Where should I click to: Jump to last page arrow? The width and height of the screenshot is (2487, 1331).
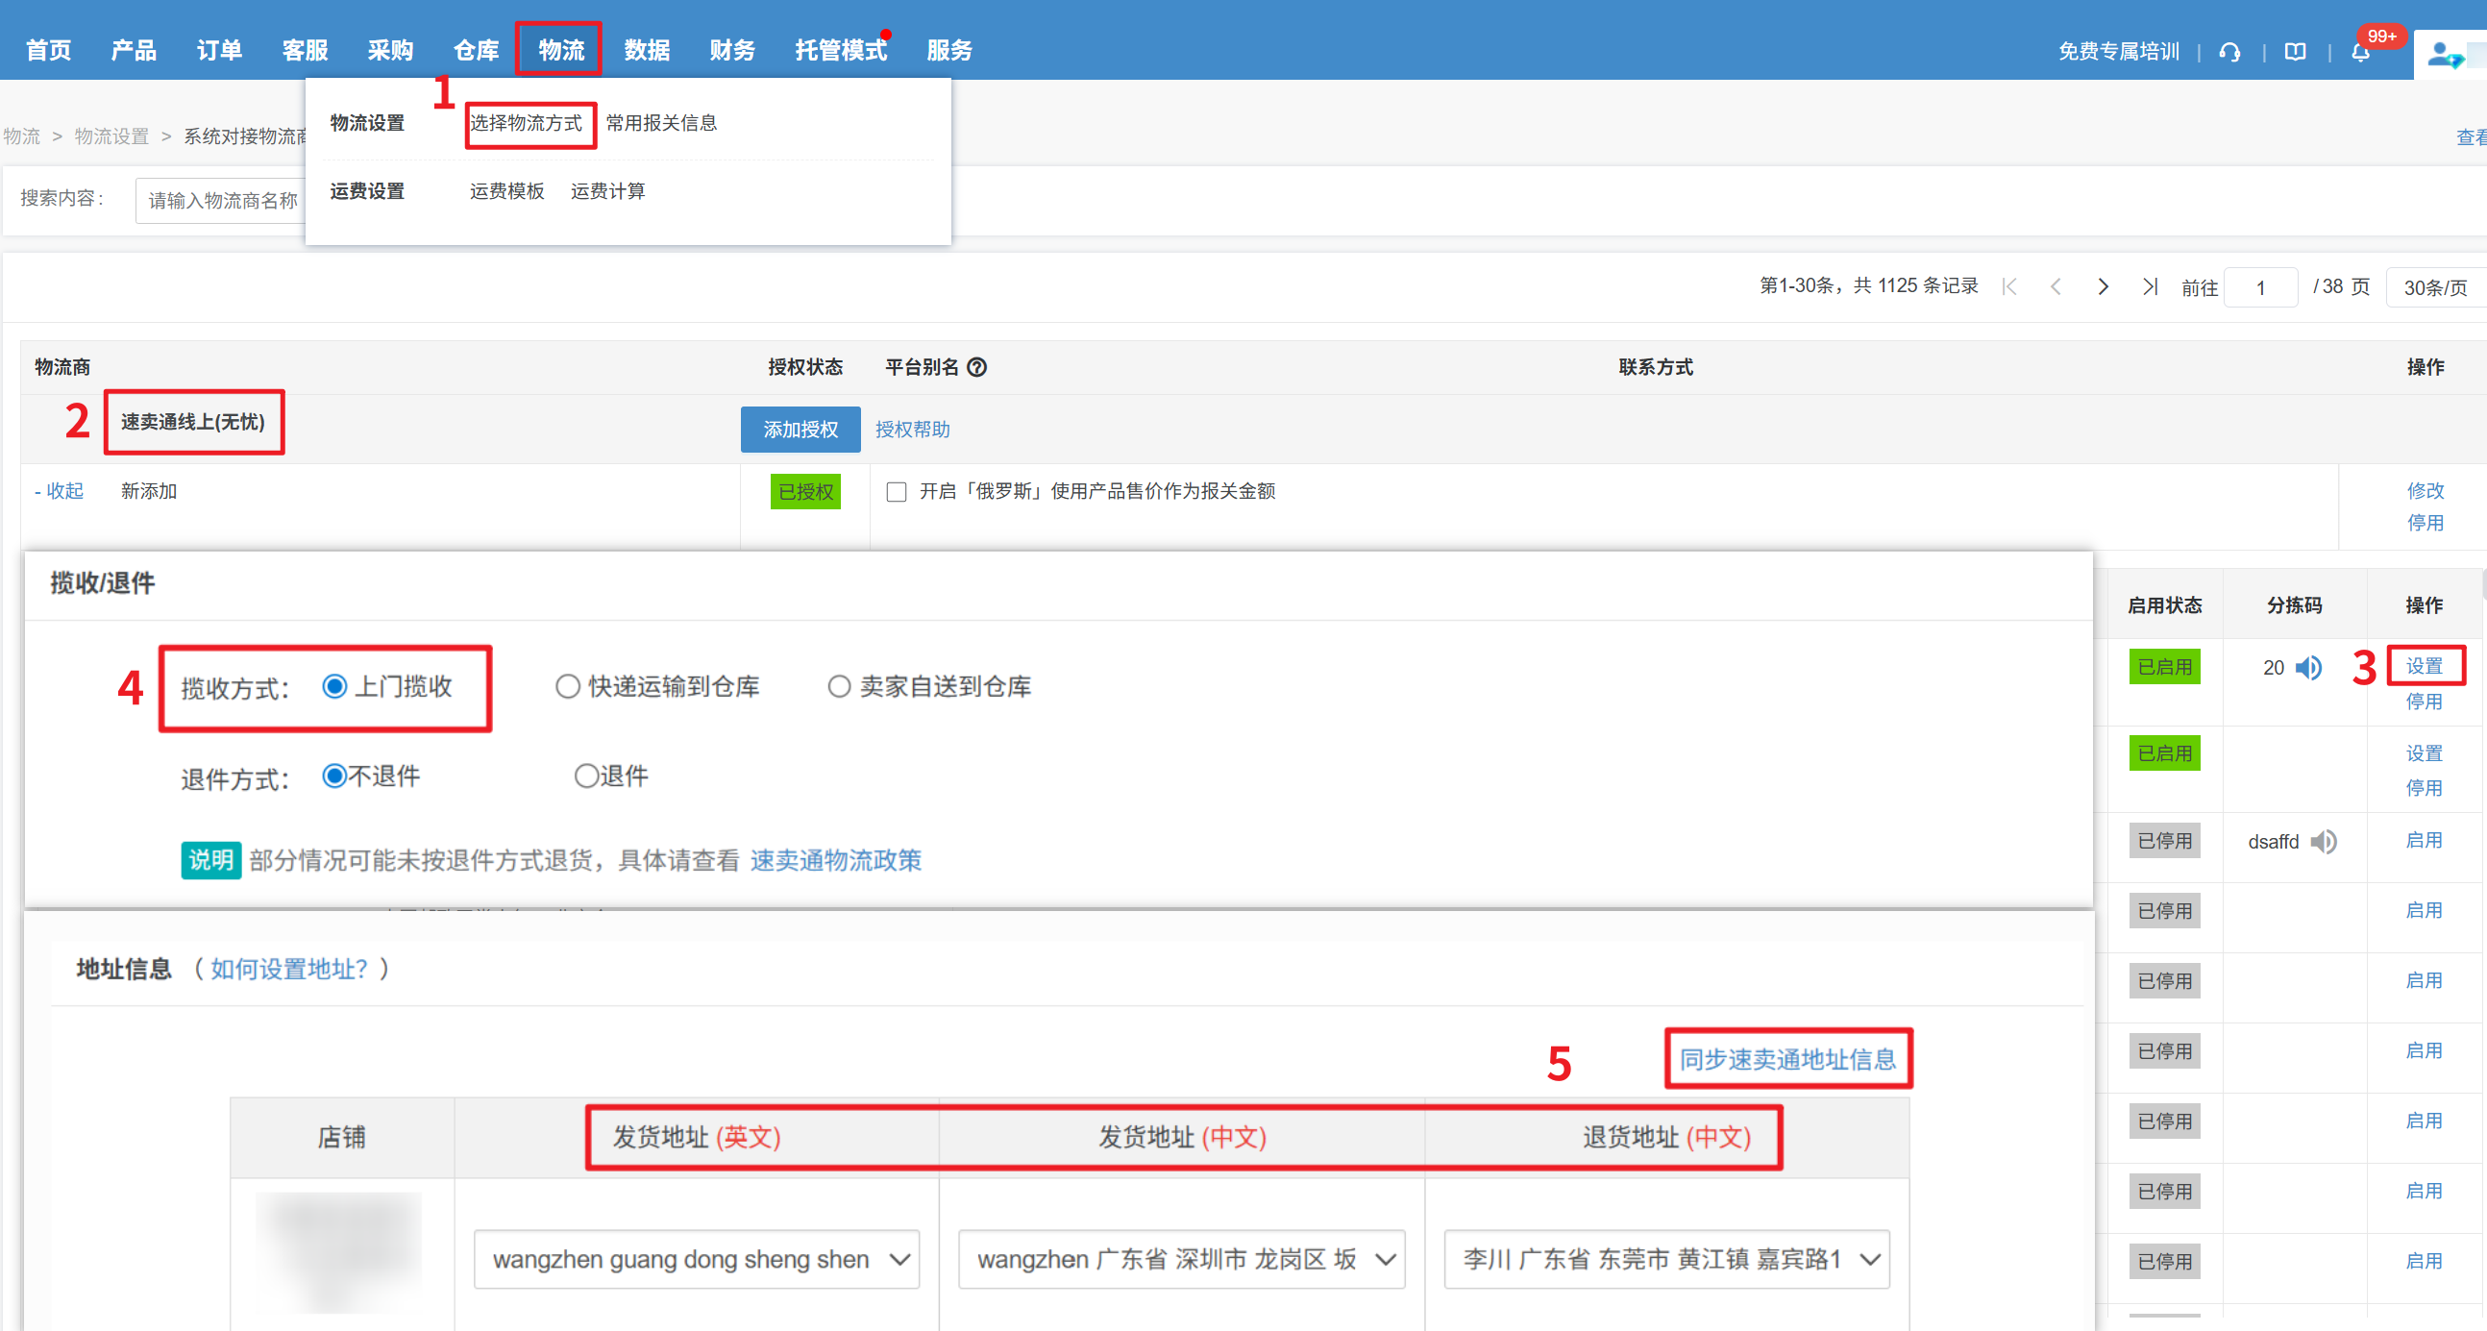[x=2149, y=286]
